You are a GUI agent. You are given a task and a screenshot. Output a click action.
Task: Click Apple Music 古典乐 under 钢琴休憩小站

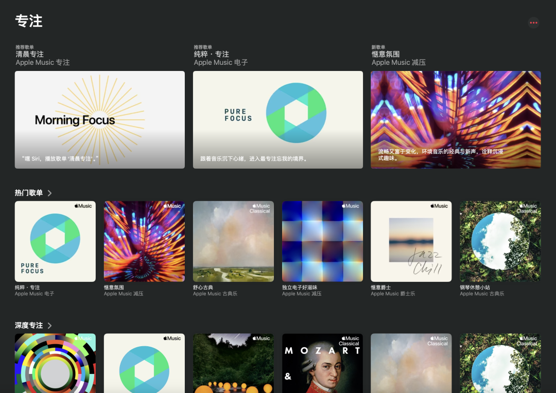(x=482, y=294)
